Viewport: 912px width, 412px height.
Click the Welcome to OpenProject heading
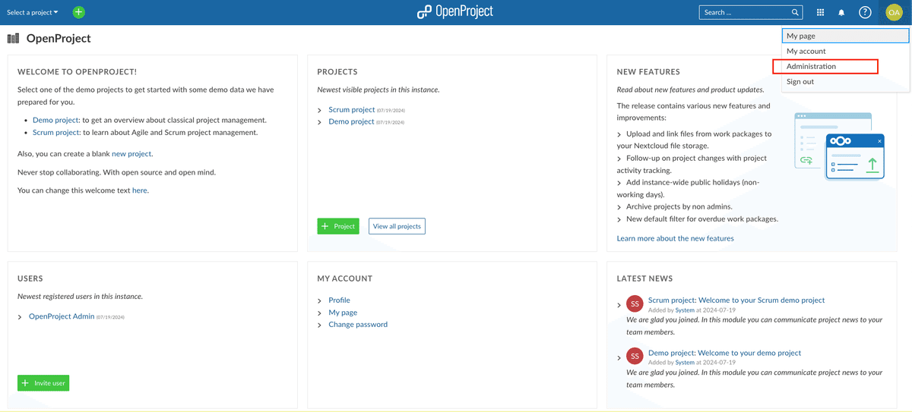78,72
